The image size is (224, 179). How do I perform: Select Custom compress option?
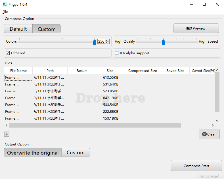coord(47,29)
